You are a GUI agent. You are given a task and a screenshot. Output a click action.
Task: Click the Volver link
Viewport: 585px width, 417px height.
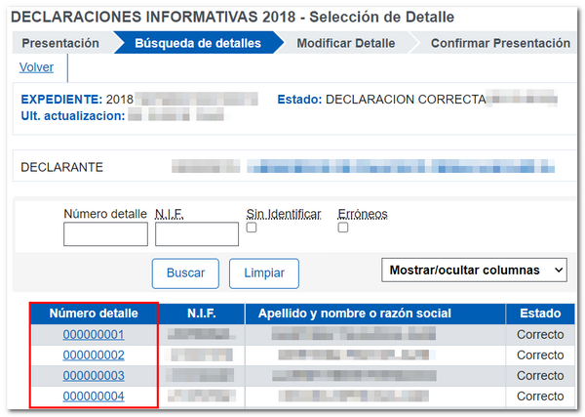36,67
